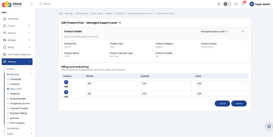This screenshot has width=273, height=137.
Task: Click the USD dollar currency icon
Action: (66, 92)
